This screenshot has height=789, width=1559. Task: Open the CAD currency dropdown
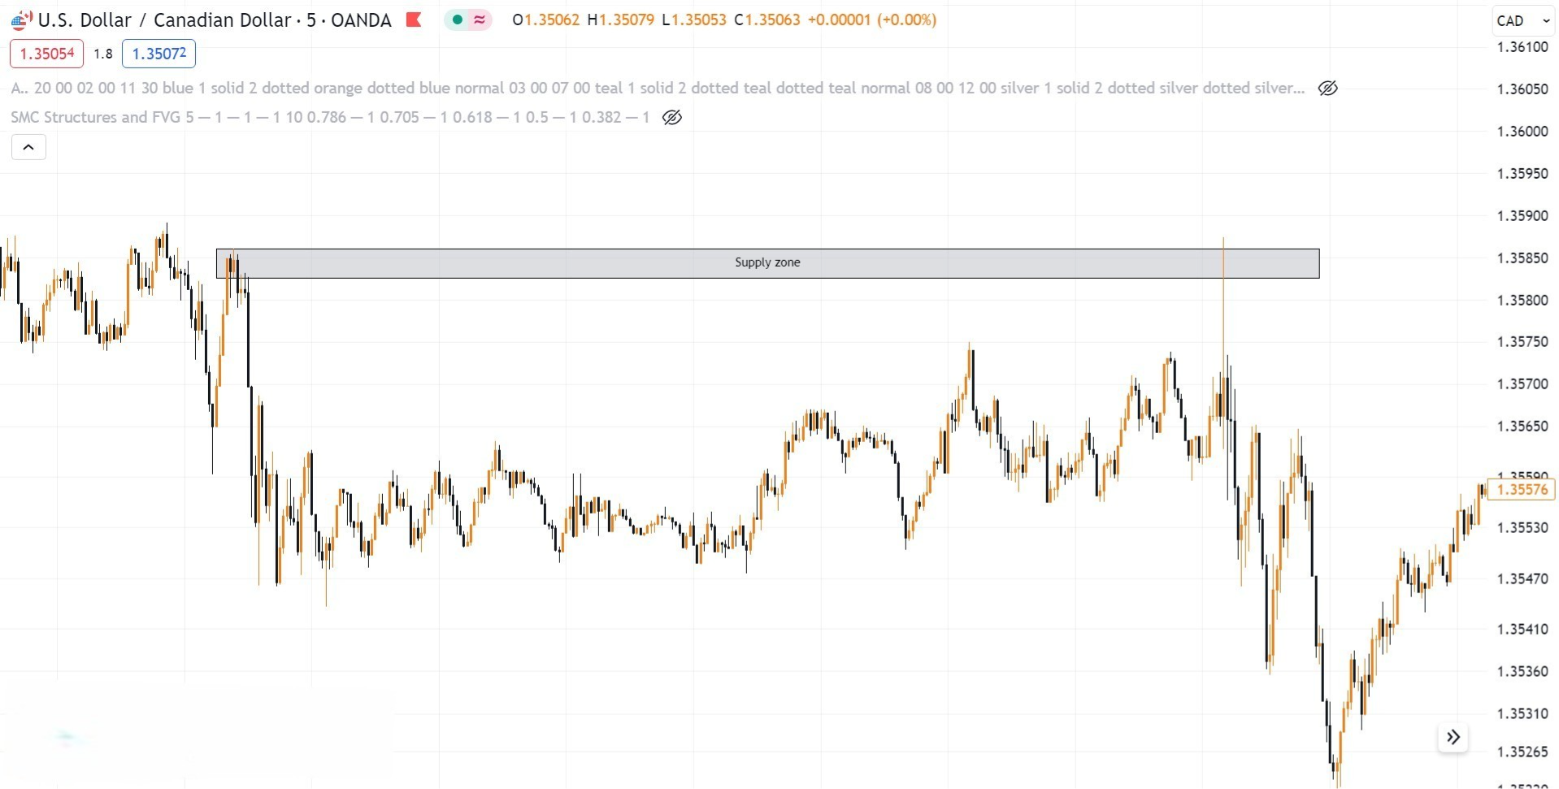click(x=1521, y=20)
